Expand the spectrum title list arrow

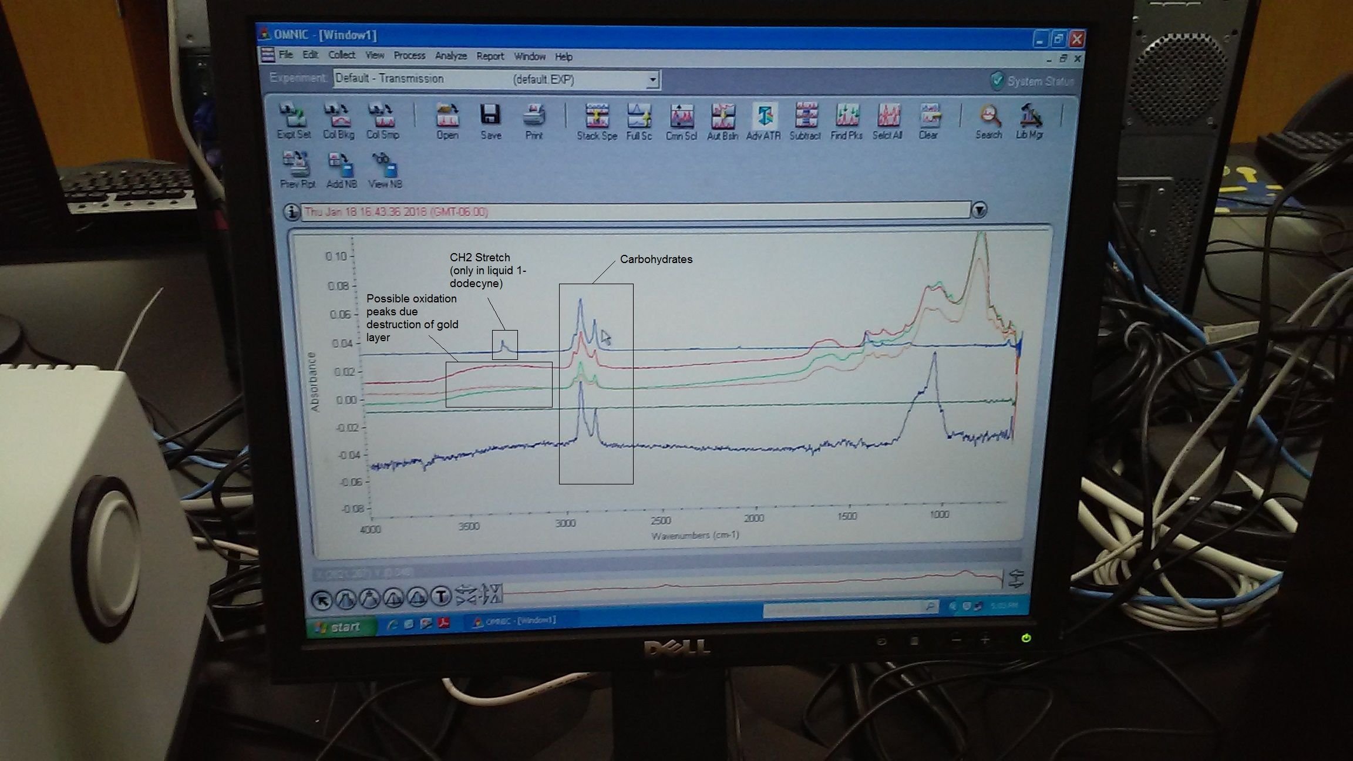tap(979, 210)
